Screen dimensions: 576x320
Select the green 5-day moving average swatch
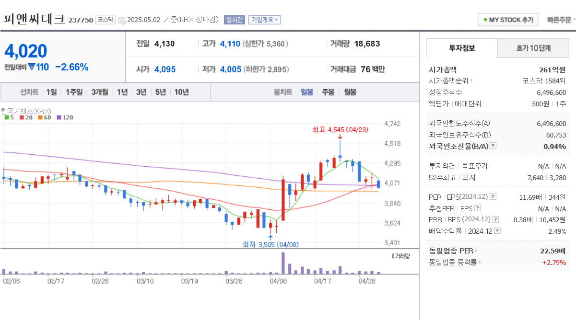pos(6,117)
